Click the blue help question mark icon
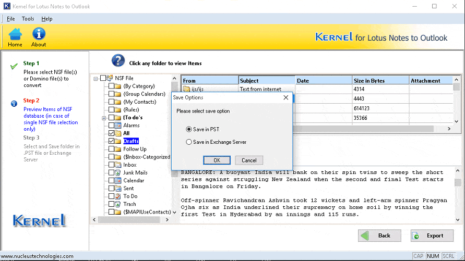This screenshot has height=261, width=465. coord(118,60)
